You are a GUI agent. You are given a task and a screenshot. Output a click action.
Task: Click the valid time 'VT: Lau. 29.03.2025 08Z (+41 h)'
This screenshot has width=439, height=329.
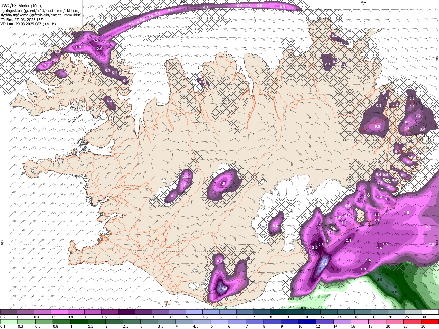point(28,24)
